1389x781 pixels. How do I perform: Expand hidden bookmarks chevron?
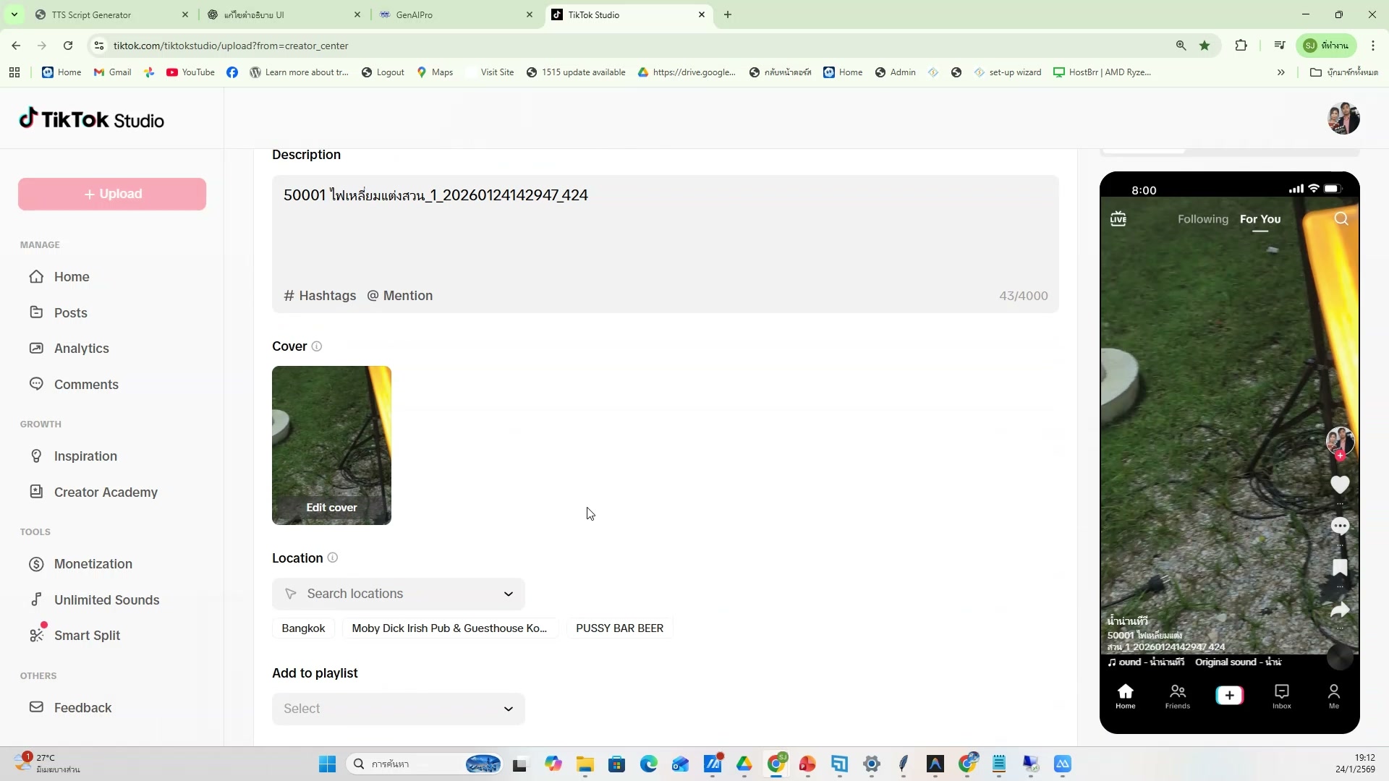(1280, 72)
